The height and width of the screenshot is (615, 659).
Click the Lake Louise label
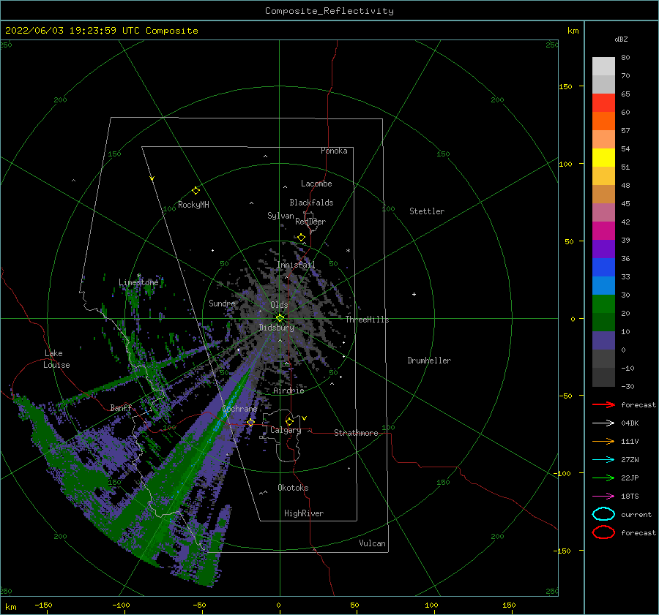pos(56,359)
